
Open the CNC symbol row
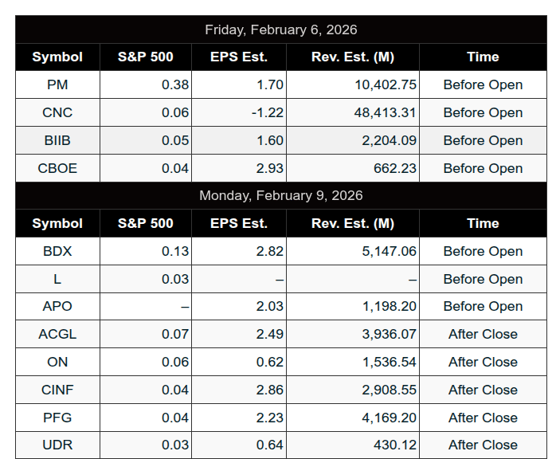pos(57,113)
